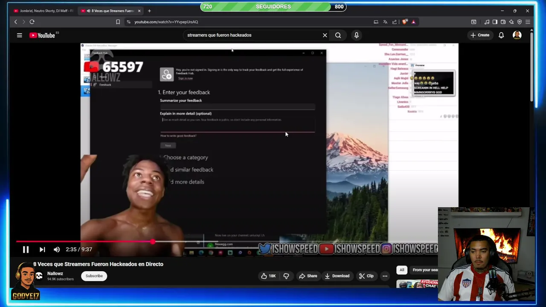The height and width of the screenshot is (307, 546).
Task: Open Brave VPN shield icon
Action: pos(519,22)
